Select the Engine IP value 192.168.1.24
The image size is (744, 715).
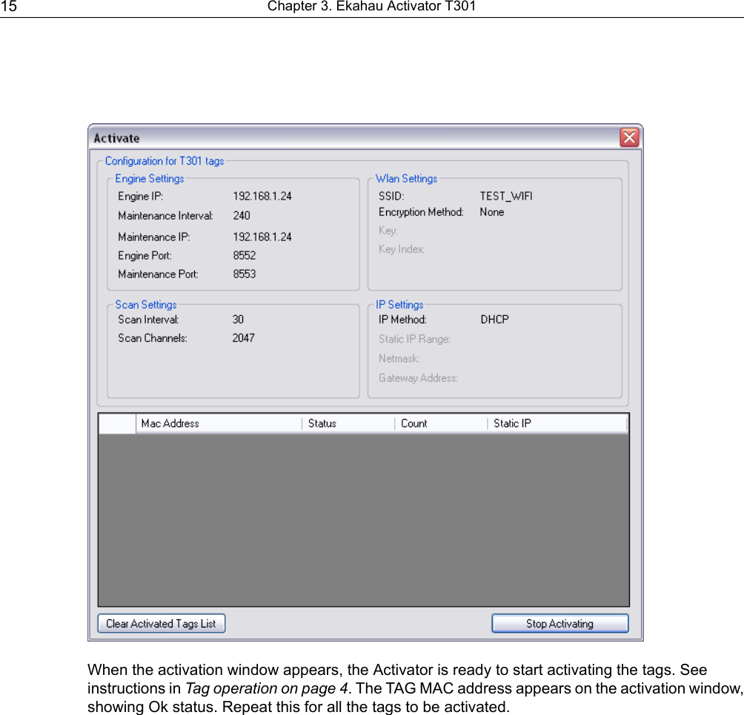262,196
